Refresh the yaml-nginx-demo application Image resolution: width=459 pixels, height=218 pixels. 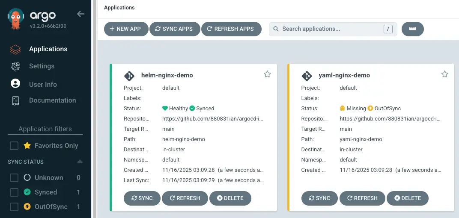coord(362,198)
